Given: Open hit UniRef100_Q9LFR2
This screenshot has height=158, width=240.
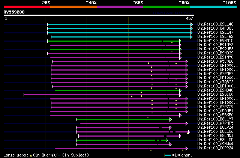Looking at the screenshot, I should (215, 37).
